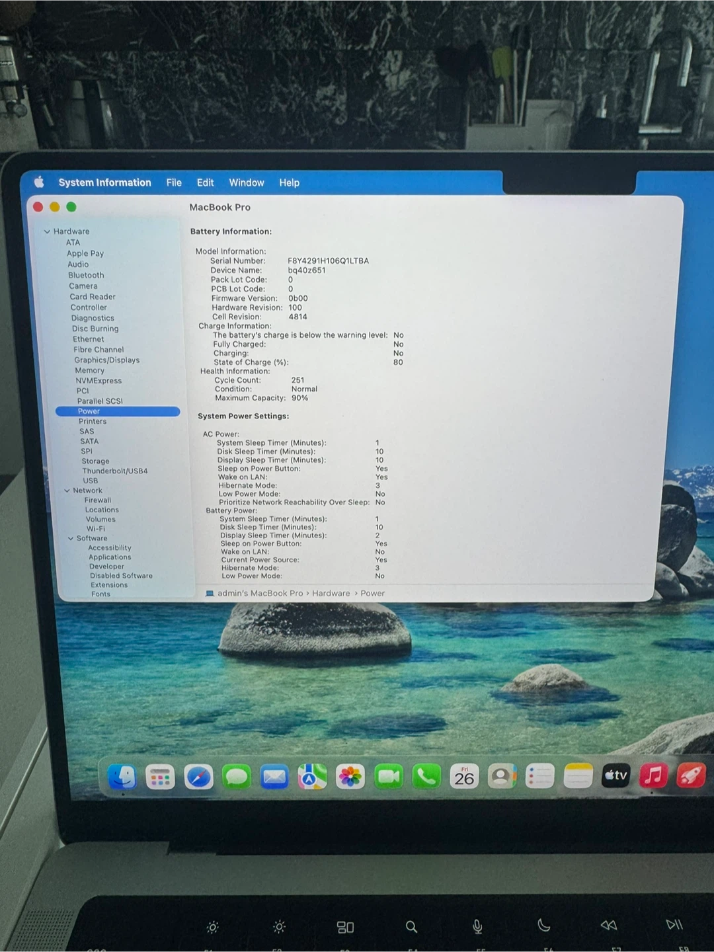Viewport: 714px width, 952px height.
Task: Select Applications under Software
Action: click(110, 557)
